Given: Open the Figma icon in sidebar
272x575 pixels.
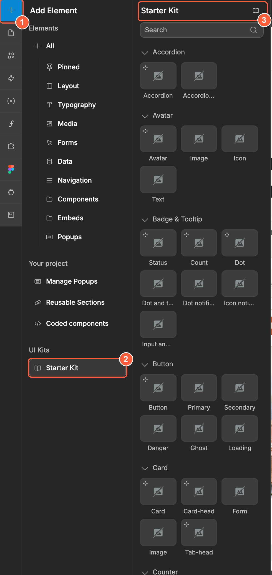Looking at the screenshot, I should tap(11, 169).
